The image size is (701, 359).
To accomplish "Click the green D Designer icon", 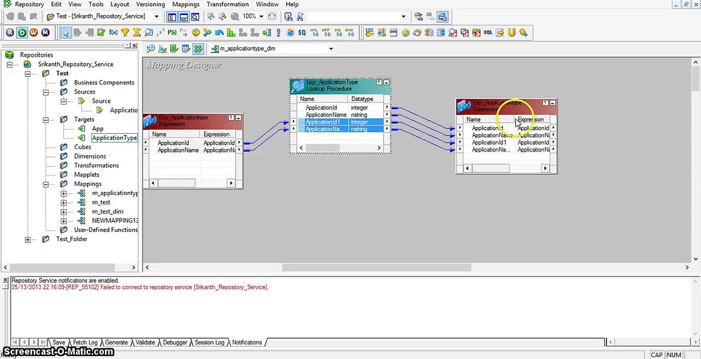I will (x=22, y=32).
